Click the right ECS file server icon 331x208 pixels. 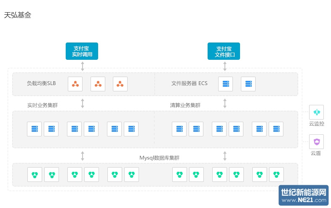tap(248, 84)
